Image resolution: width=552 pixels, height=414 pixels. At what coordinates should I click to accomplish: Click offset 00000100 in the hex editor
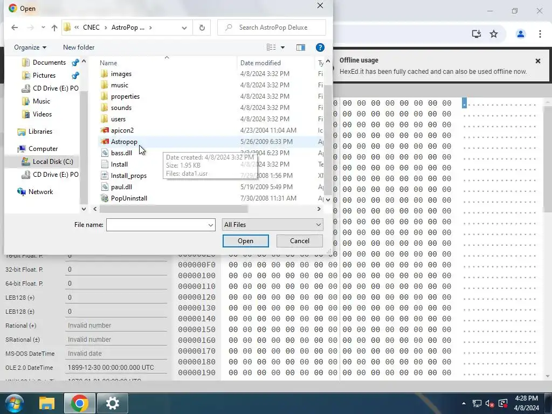point(196,275)
